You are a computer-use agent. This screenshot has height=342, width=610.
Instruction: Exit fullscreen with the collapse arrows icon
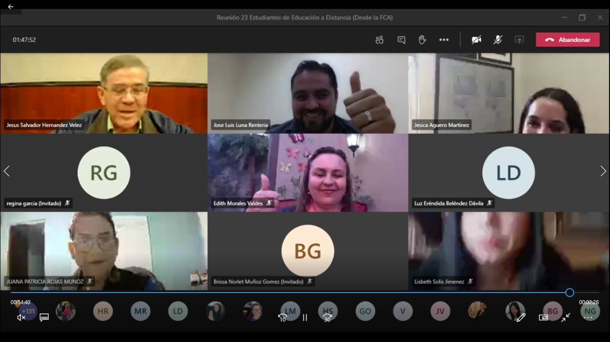click(566, 317)
